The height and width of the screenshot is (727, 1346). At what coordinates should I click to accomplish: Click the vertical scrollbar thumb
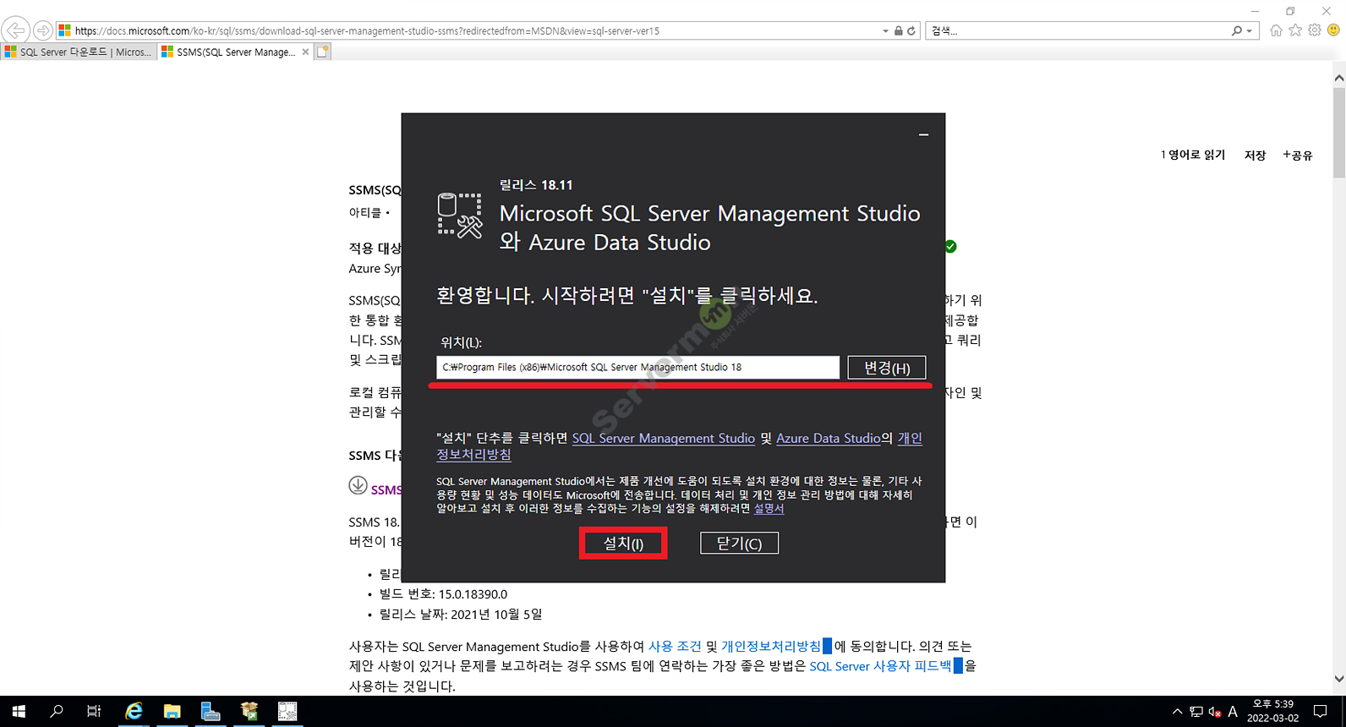(1338, 131)
